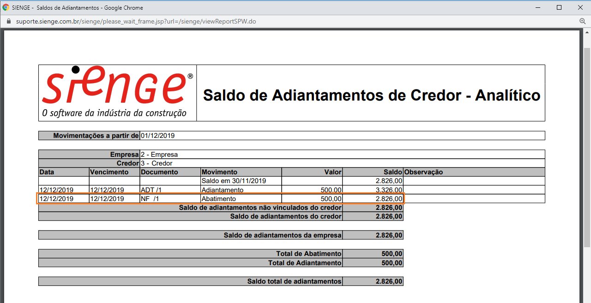Screen dimensions: 591x303
Task: Click the 2.826,00 value beside Saldo total
Action: pos(389,281)
